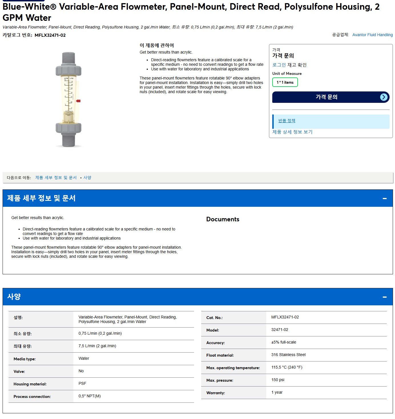Click the arrow icon on price inquiry button
395x419 pixels.
point(384,97)
